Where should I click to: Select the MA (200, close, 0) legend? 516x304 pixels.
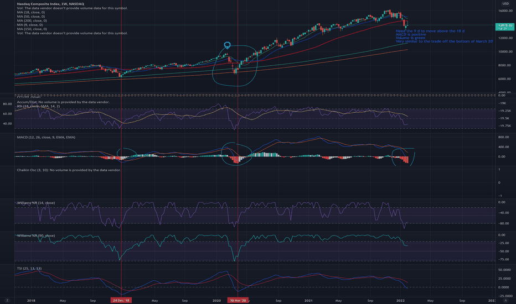(32, 20)
